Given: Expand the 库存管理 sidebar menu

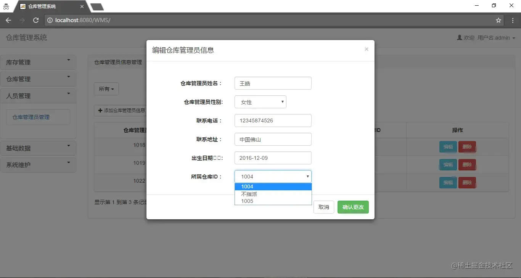Looking at the screenshot, I should point(38,63).
